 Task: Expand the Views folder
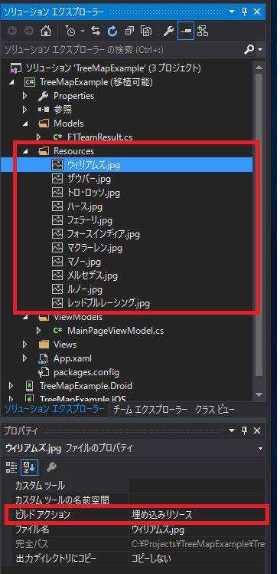click(24, 345)
